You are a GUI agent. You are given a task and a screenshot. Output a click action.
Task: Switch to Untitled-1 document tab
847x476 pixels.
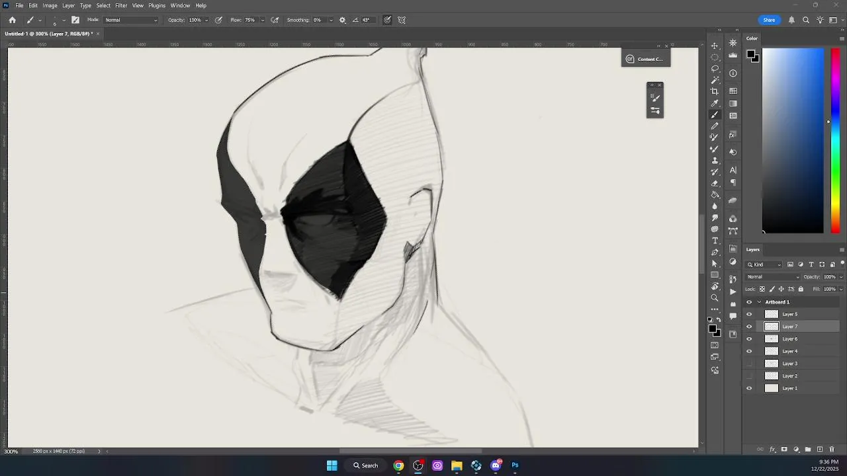(x=49, y=34)
